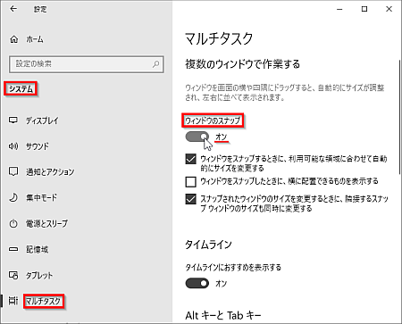
Task: Select マルチタスク in the sidebar
Action: (x=44, y=301)
